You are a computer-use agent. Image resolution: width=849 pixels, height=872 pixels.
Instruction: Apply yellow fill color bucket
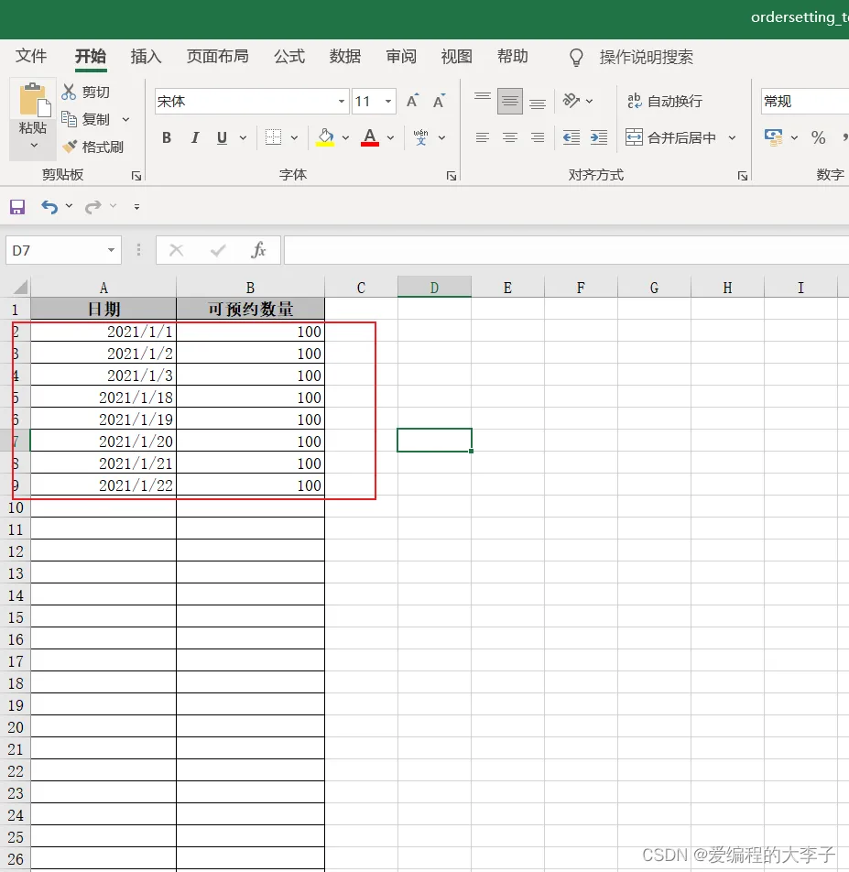click(x=325, y=137)
